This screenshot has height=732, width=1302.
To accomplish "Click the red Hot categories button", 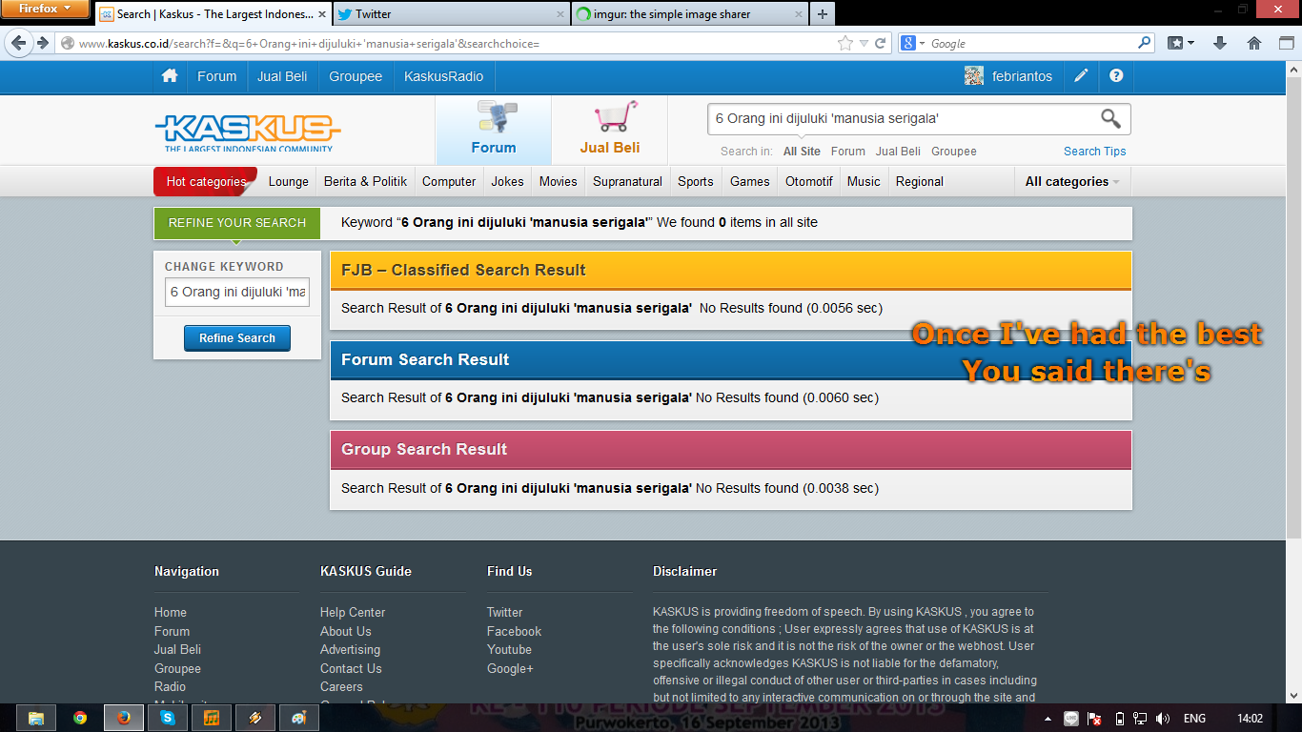I will (206, 181).
